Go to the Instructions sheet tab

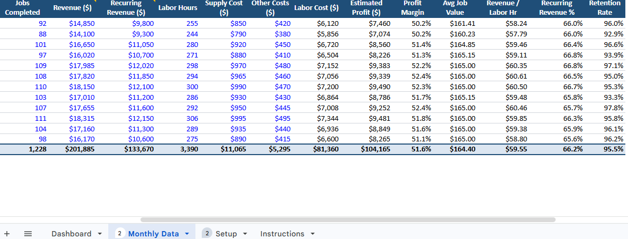(x=283, y=234)
